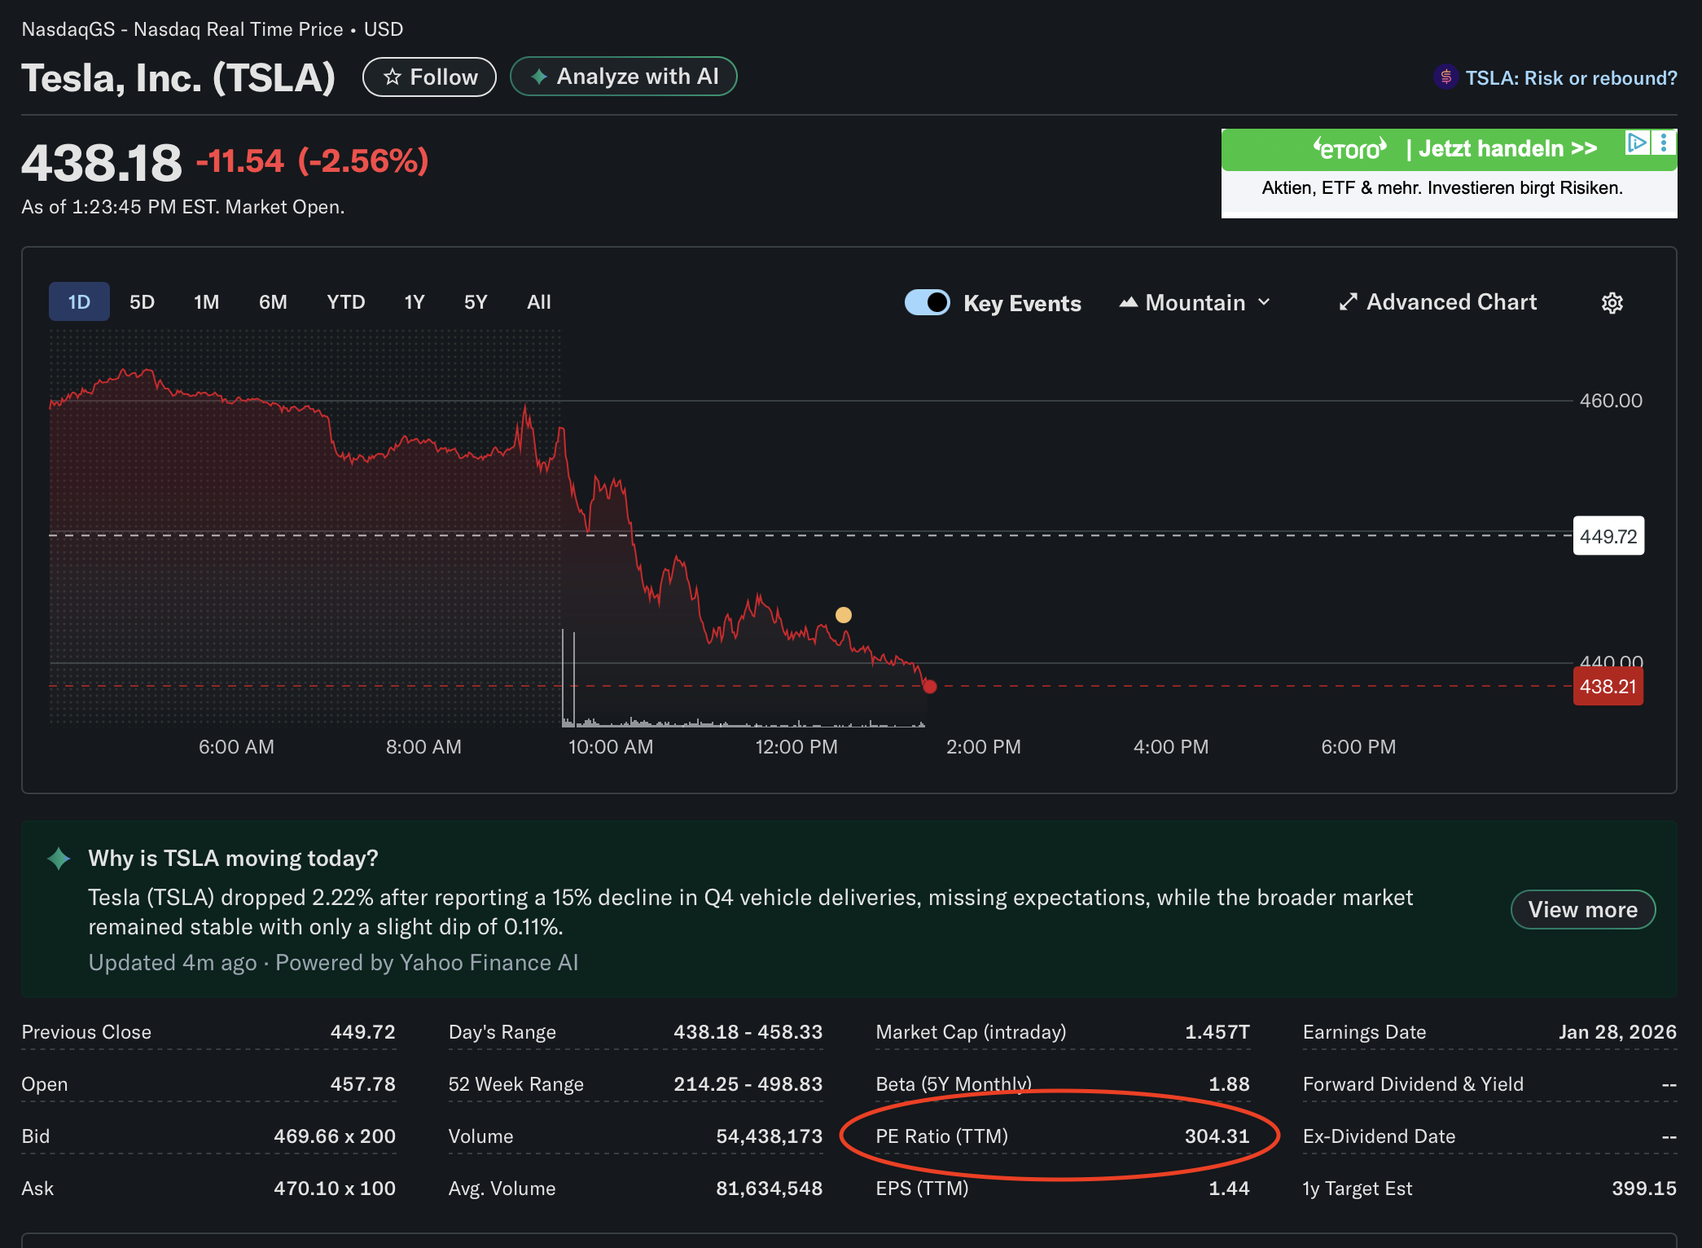
Task: Click the ad options three-dot icon
Action: 1664,143
